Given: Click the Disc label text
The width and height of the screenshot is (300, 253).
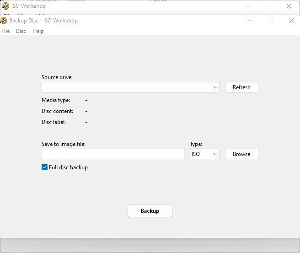Looking at the screenshot, I should 54,122.
